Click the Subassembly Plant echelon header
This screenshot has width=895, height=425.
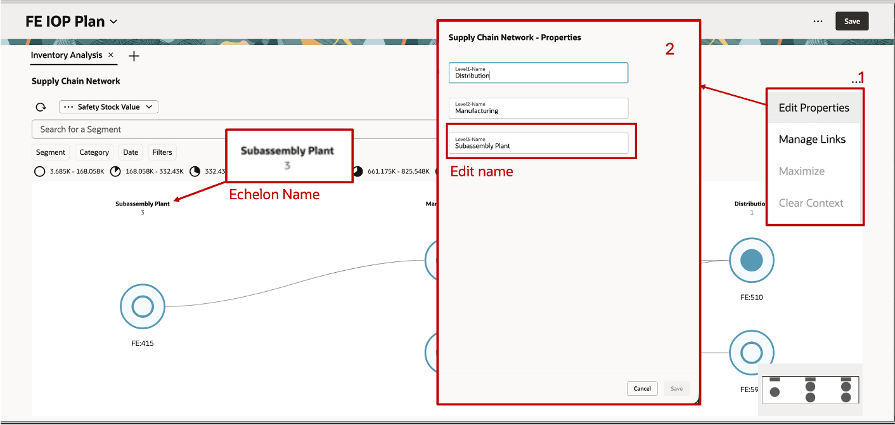click(143, 204)
